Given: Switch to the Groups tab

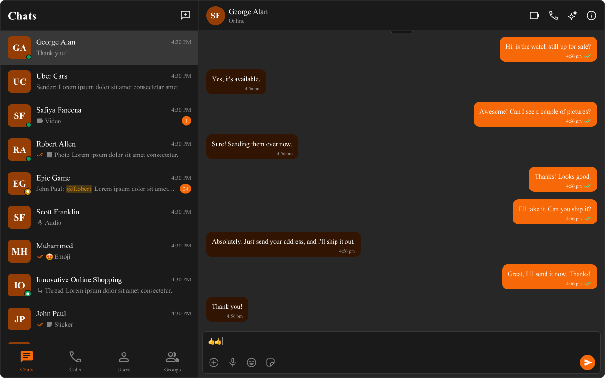Looking at the screenshot, I should point(172,362).
